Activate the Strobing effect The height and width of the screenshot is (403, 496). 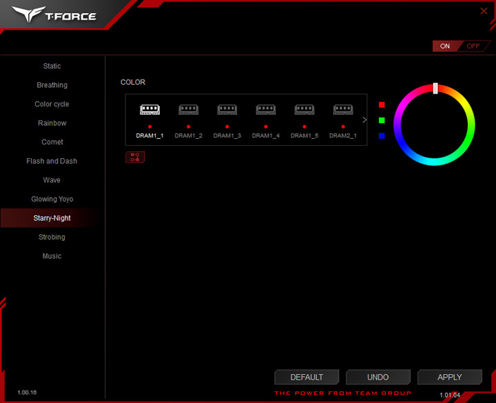click(52, 237)
